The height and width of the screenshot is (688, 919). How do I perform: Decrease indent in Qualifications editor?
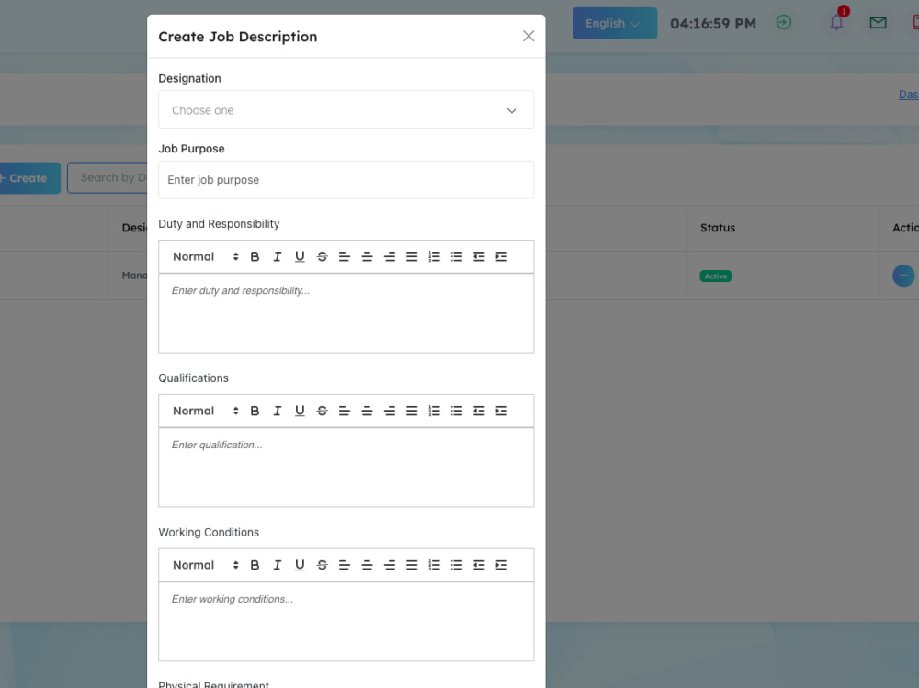479,411
